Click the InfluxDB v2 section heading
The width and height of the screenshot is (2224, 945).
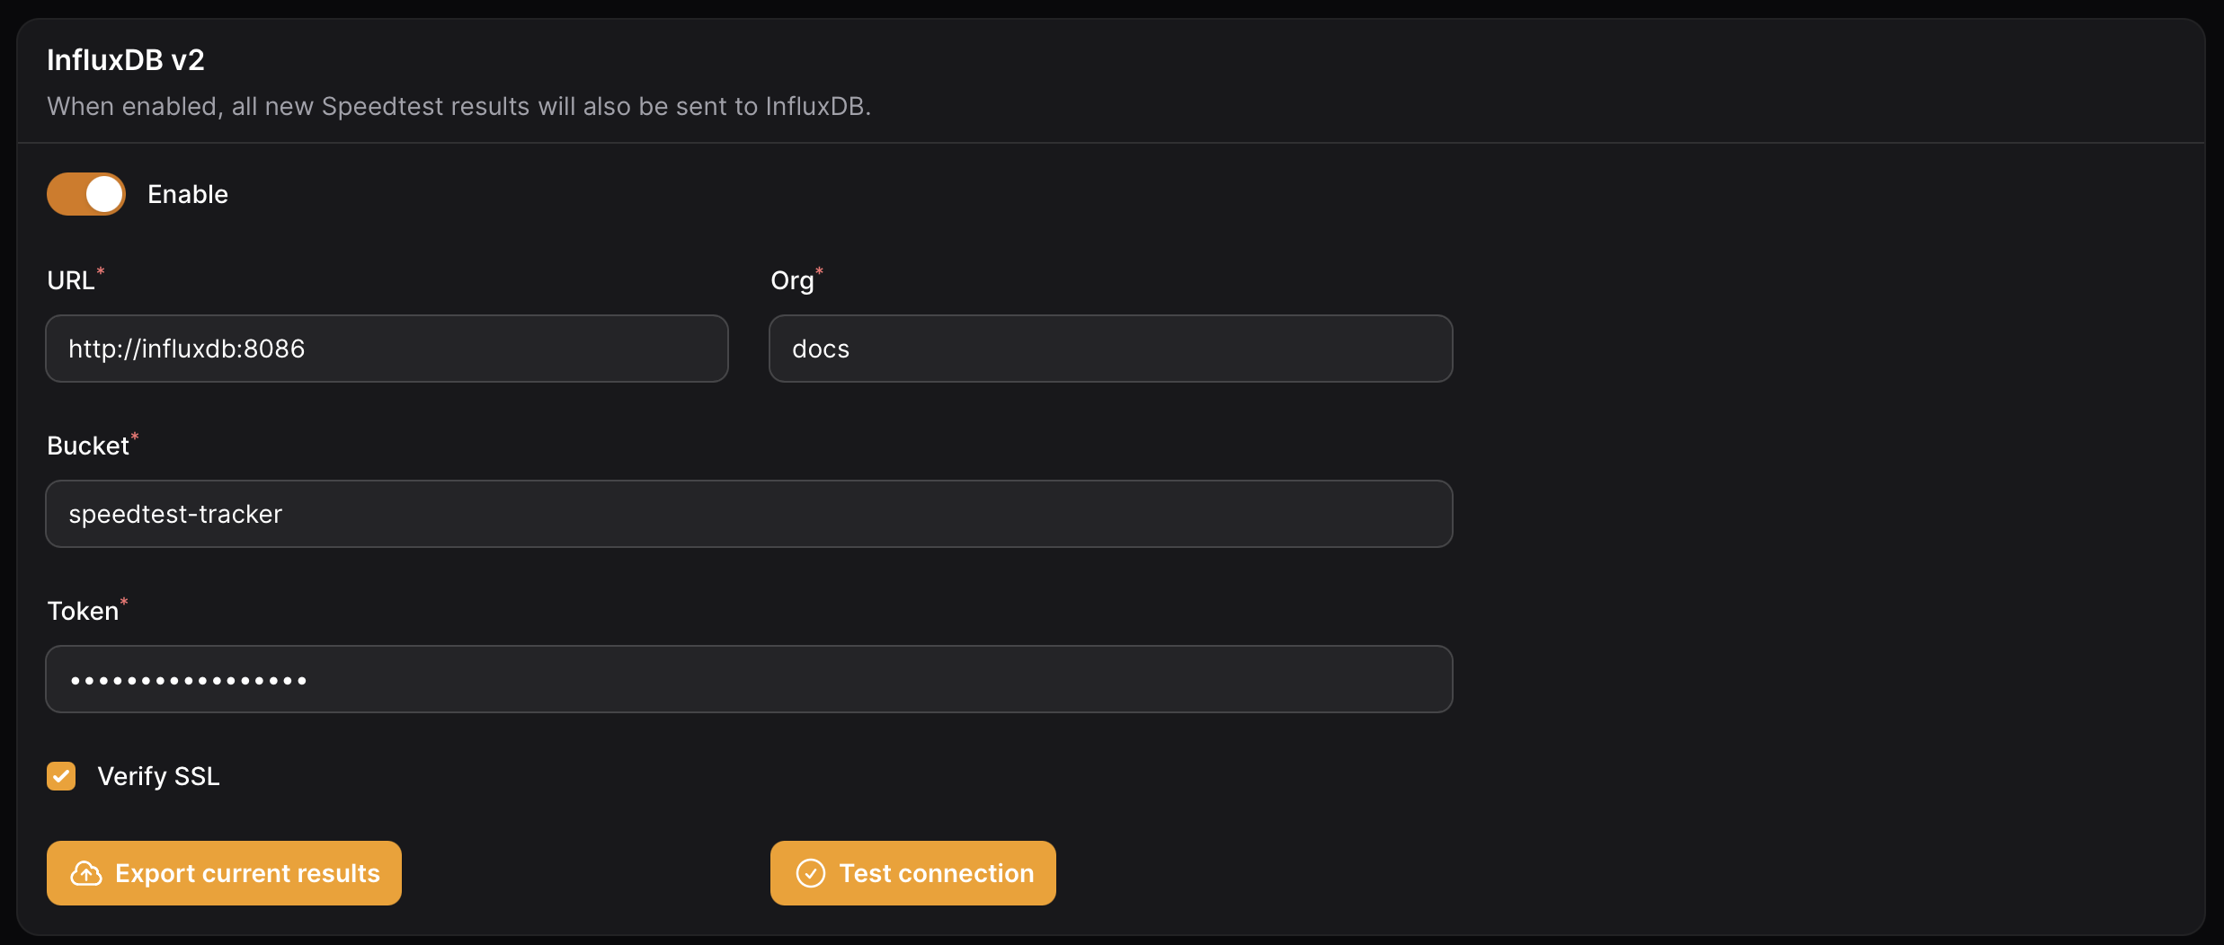coord(126,60)
